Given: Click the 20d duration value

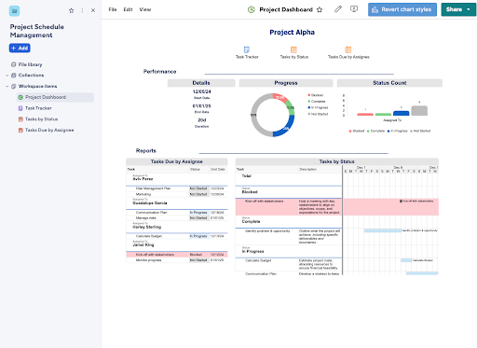Looking at the screenshot, I should (x=202, y=120).
